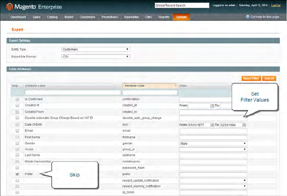The height and width of the screenshot is (196, 287).
Task: Open the Dashboard menu
Action: [x=18, y=17]
